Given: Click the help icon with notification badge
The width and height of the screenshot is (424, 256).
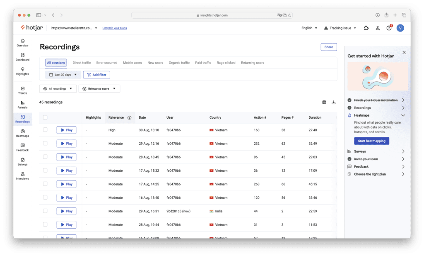Looking at the screenshot, I should tap(389, 28).
